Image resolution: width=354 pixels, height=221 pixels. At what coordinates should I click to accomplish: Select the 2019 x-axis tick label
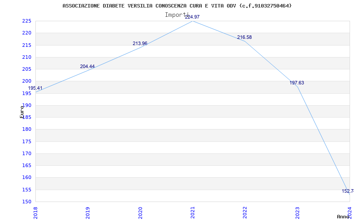[x=88, y=213]
